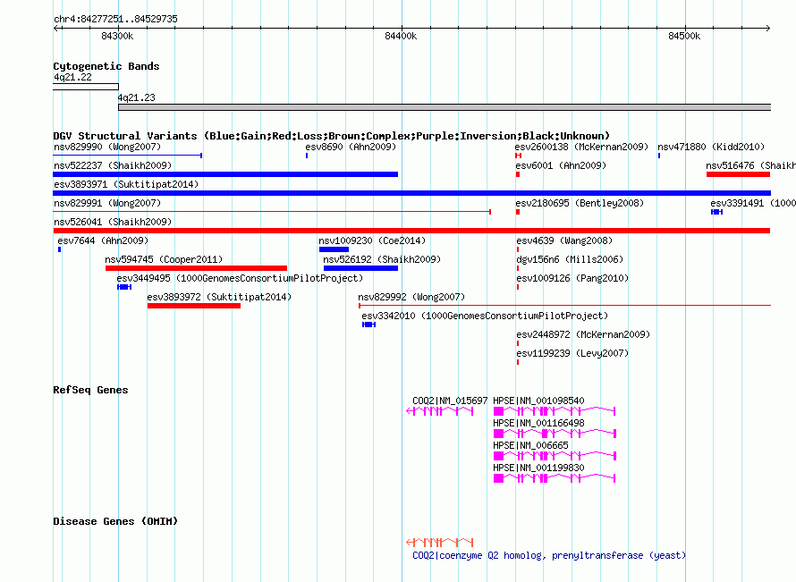
Task: Click the dgv156n6 (Mills2006) label
Action: pyautogui.click(x=570, y=259)
